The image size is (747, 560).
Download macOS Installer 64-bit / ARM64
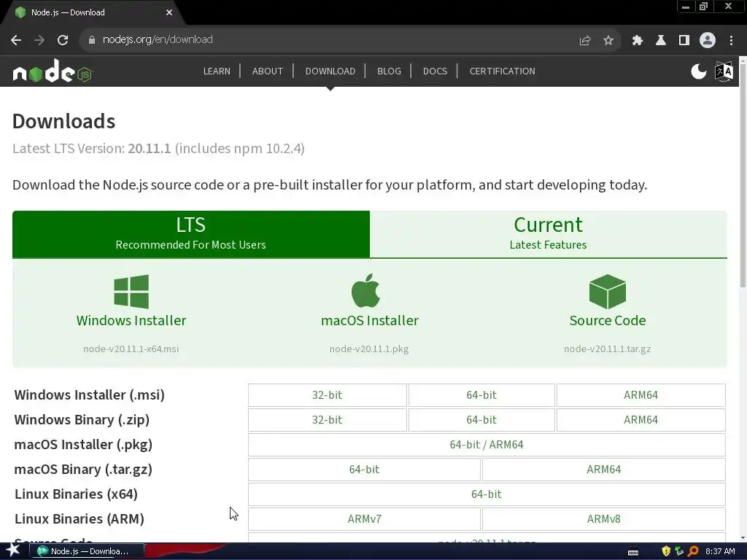(487, 444)
